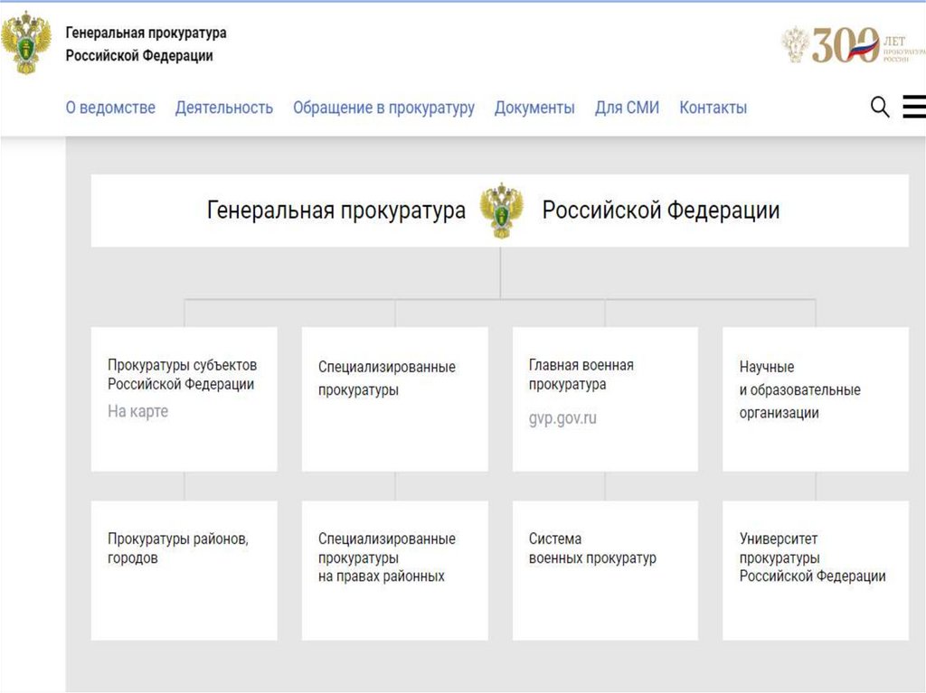The image size is (926, 693).
Task: Go to Обращение в прокуратуру
Action: 383,108
